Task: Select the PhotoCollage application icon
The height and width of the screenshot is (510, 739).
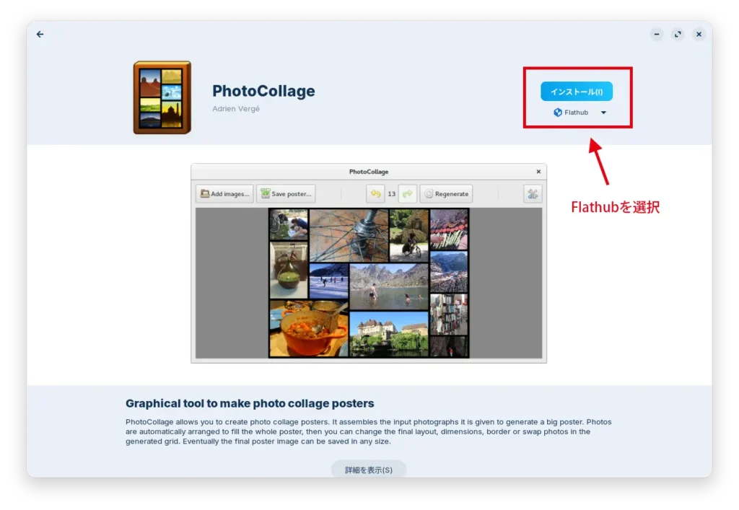Action: [161, 97]
